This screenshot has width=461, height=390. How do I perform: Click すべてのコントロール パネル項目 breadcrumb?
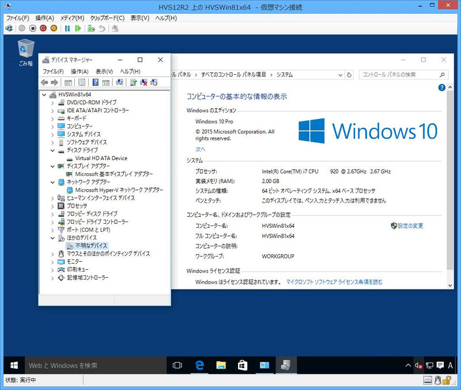tap(233, 75)
